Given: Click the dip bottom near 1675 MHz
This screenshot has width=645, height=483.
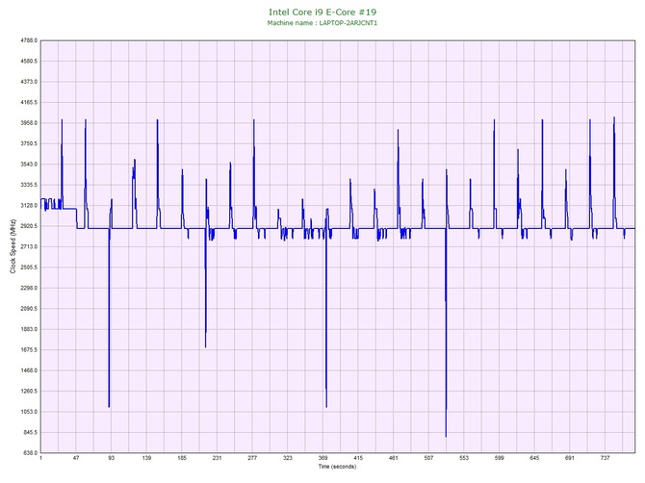Looking at the screenshot, I should coord(206,346).
